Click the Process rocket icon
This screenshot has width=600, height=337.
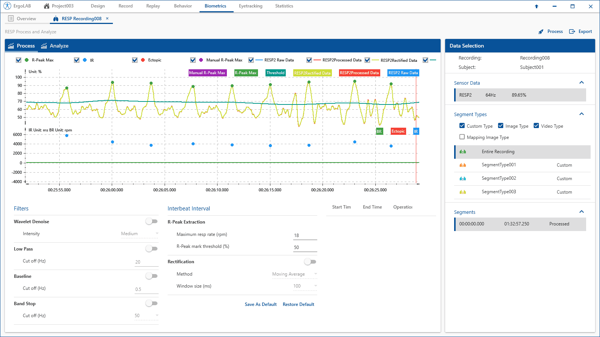(541, 32)
